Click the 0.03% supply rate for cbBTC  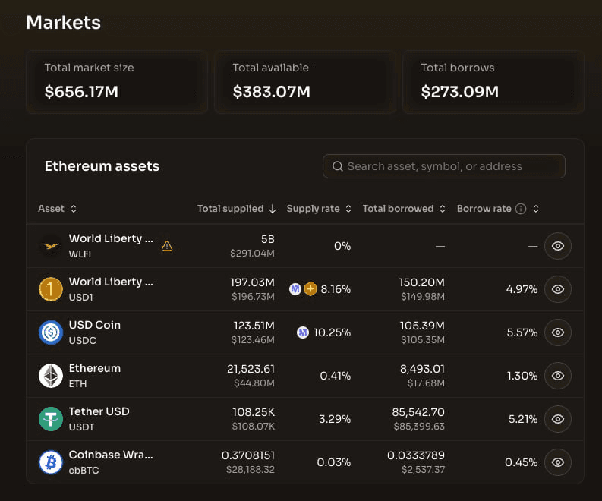[333, 462]
